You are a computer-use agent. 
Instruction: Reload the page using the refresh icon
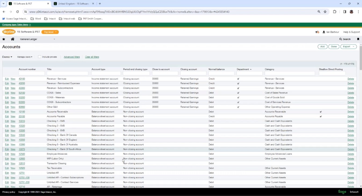point(17,12)
